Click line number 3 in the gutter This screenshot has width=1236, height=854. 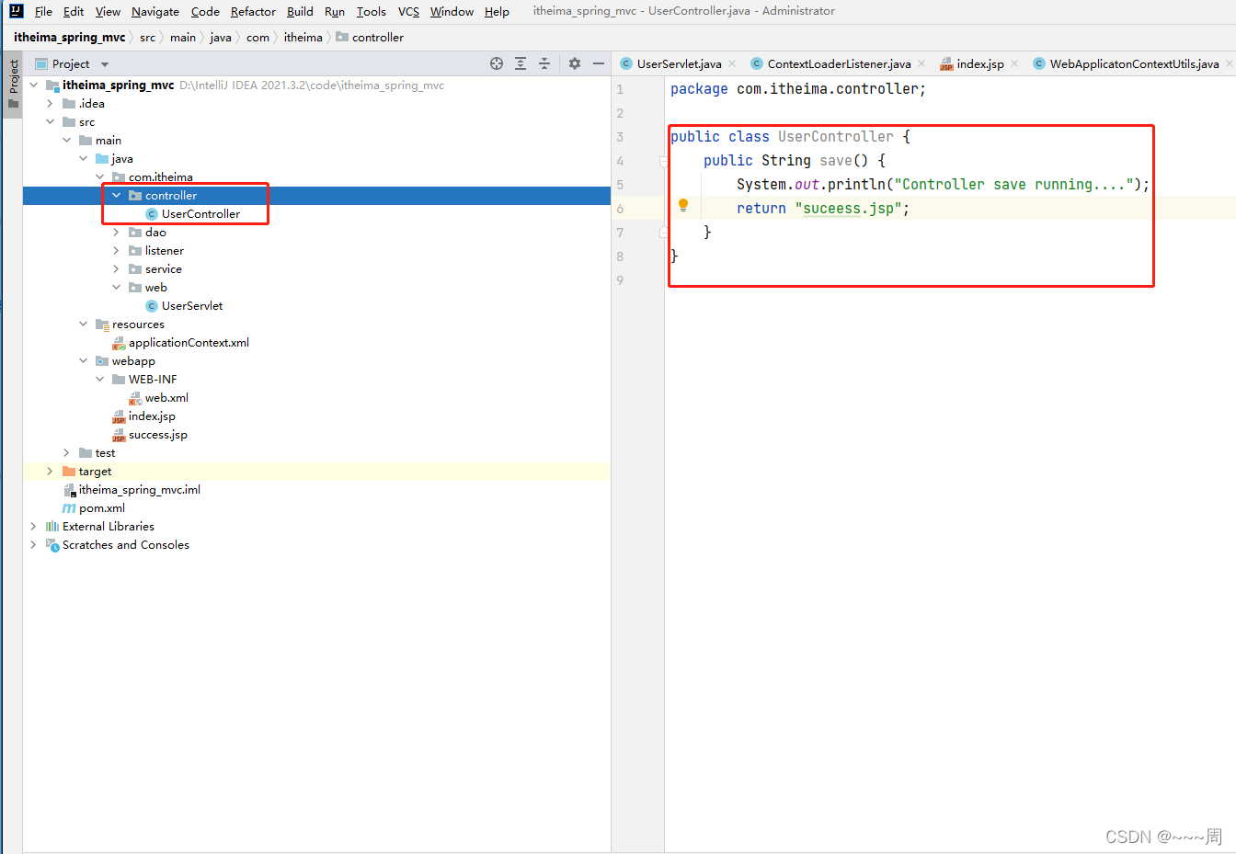pyautogui.click(x=620, y=137)
